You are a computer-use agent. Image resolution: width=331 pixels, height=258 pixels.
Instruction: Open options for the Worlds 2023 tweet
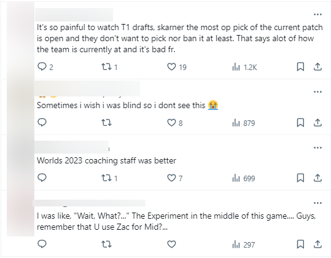[317, 147]
